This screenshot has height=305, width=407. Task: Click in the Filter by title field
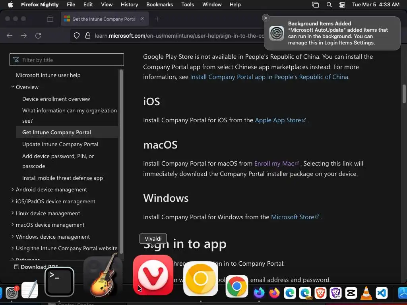(x=67, y=60)
